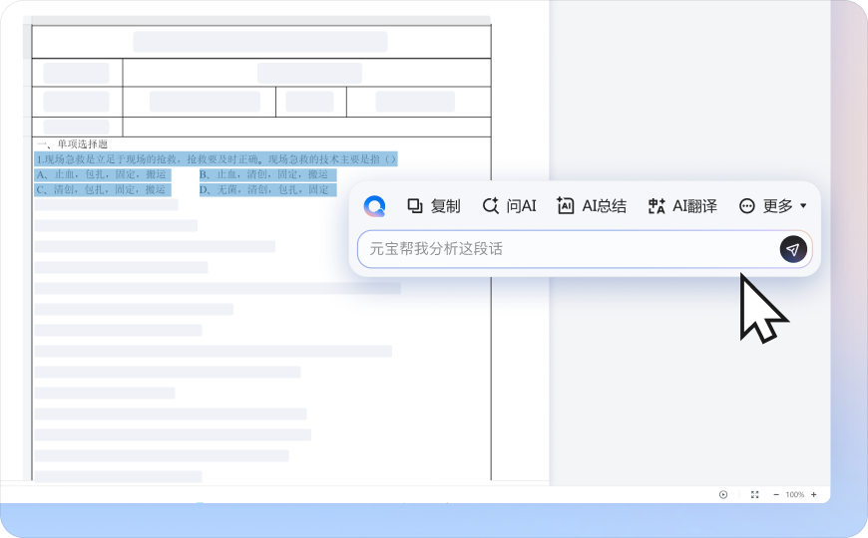Click answer option A、止血，包扎，固定，搬运
868x538 pixels.
click(x=103, y=174)
